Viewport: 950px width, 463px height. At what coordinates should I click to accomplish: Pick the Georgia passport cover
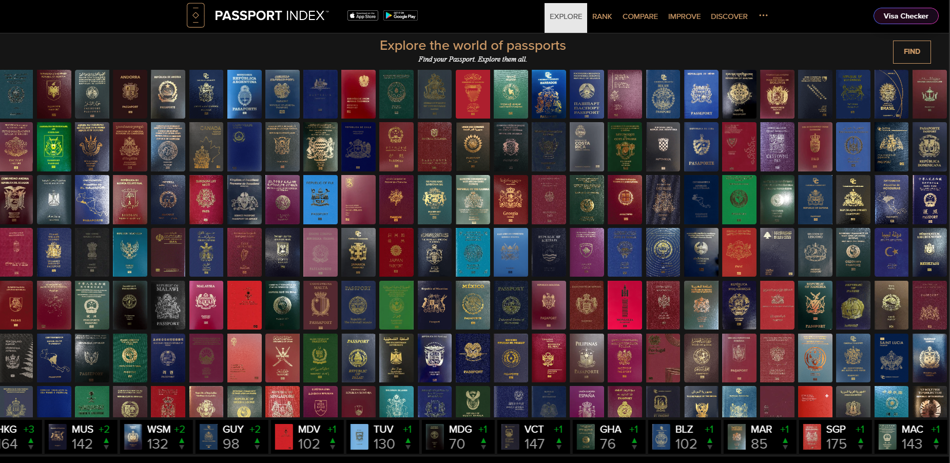click(510, 200)
